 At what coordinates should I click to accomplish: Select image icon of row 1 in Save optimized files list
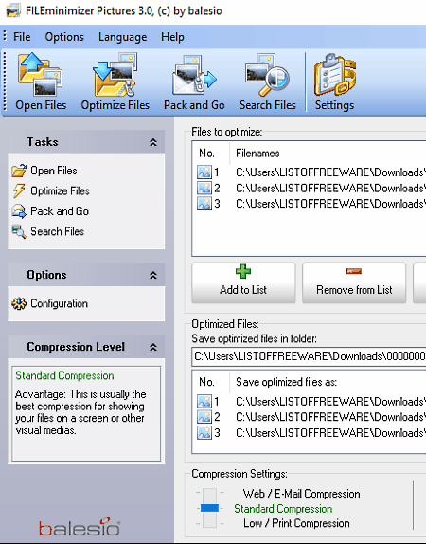point(204,402)
